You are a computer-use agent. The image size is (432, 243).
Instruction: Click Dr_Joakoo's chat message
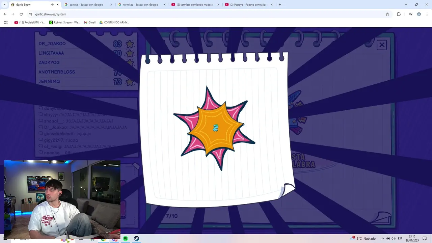83,127
